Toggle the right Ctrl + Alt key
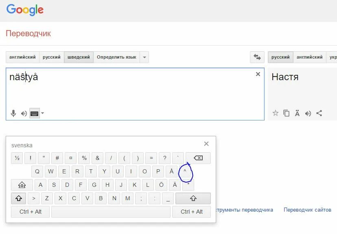The height and width of the screenshot is (234, 337). 192,212
